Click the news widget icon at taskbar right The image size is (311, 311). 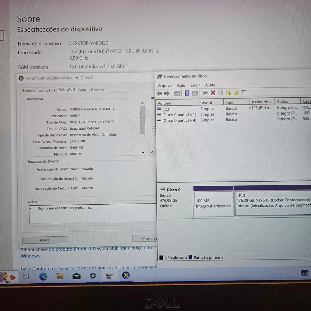tap(305, 273)
